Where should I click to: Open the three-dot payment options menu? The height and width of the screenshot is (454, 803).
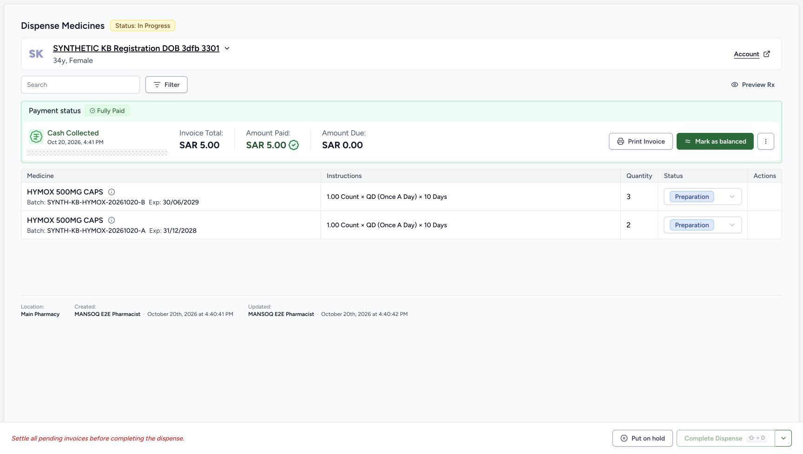[766, 141]
